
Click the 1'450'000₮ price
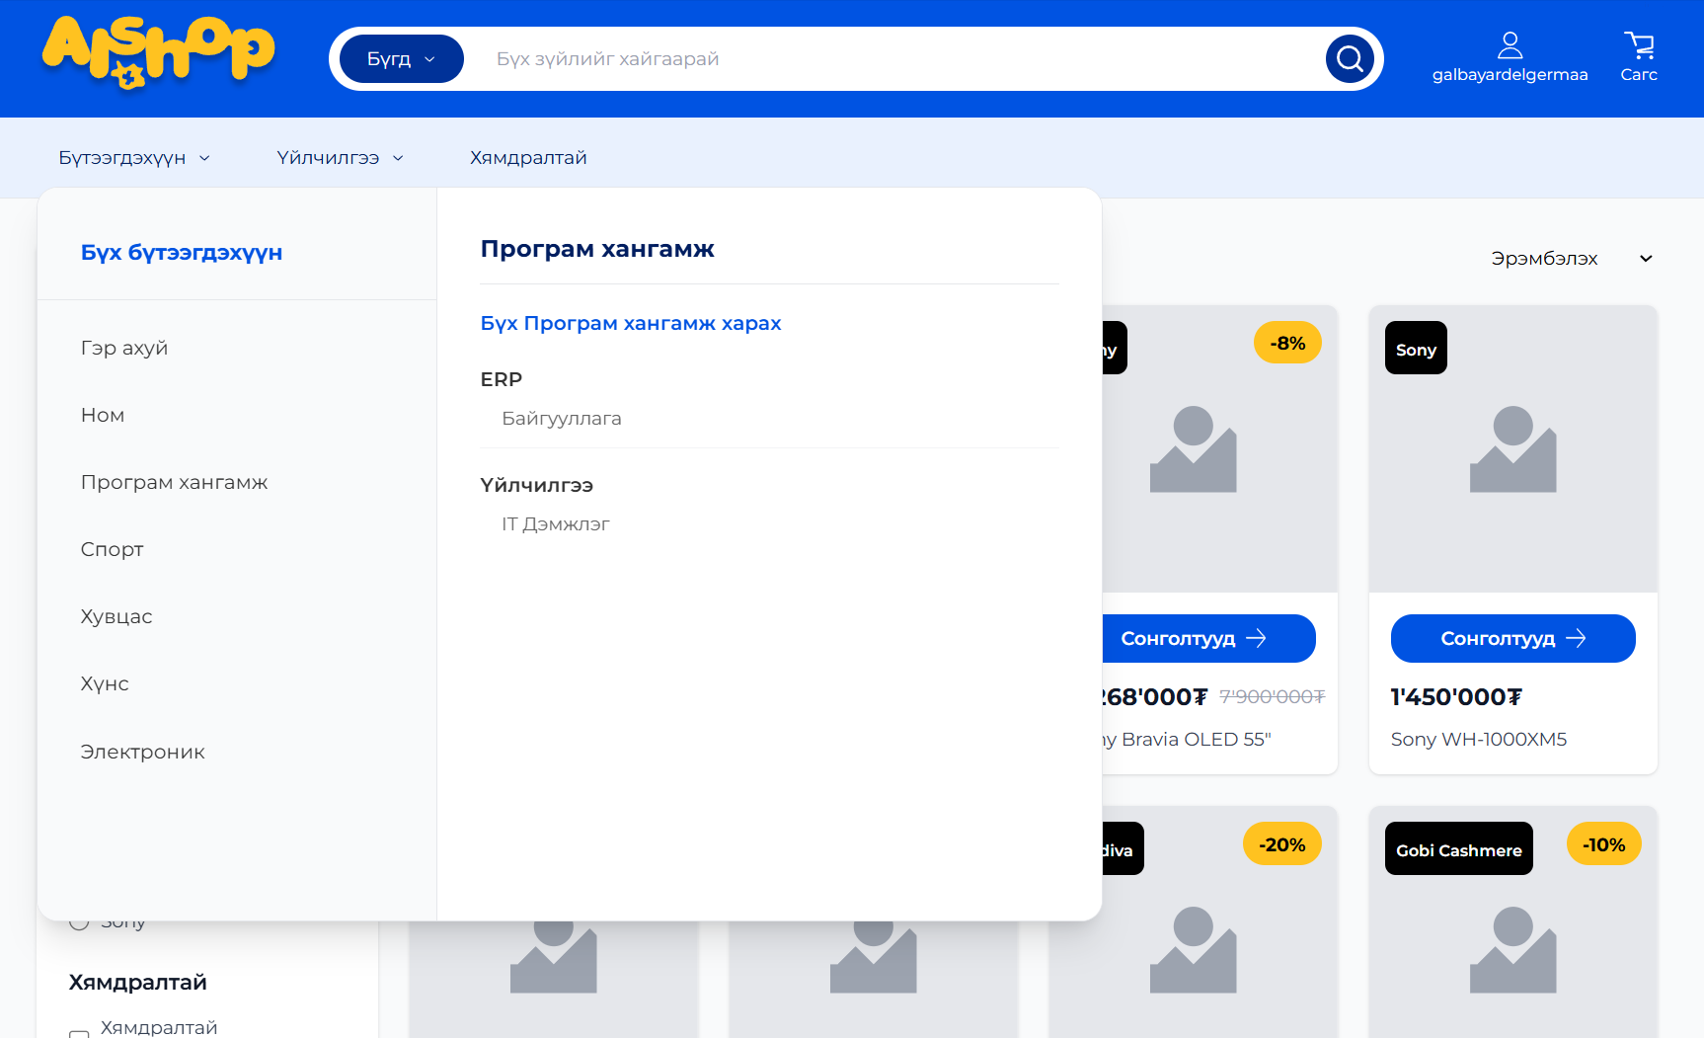click(1456, 697)
